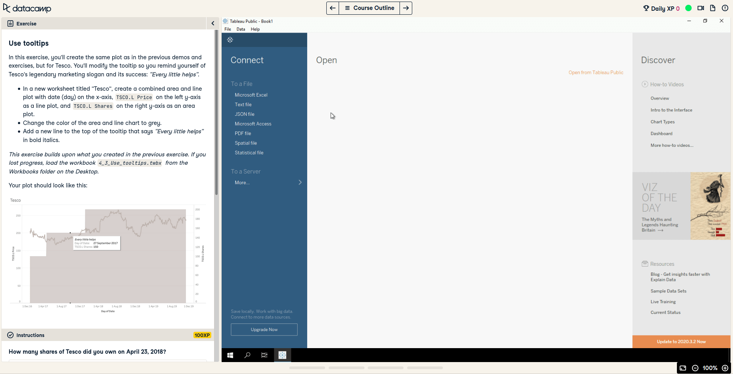Click the Upgrade Now button
733x374 pixels.
[264, 329]
